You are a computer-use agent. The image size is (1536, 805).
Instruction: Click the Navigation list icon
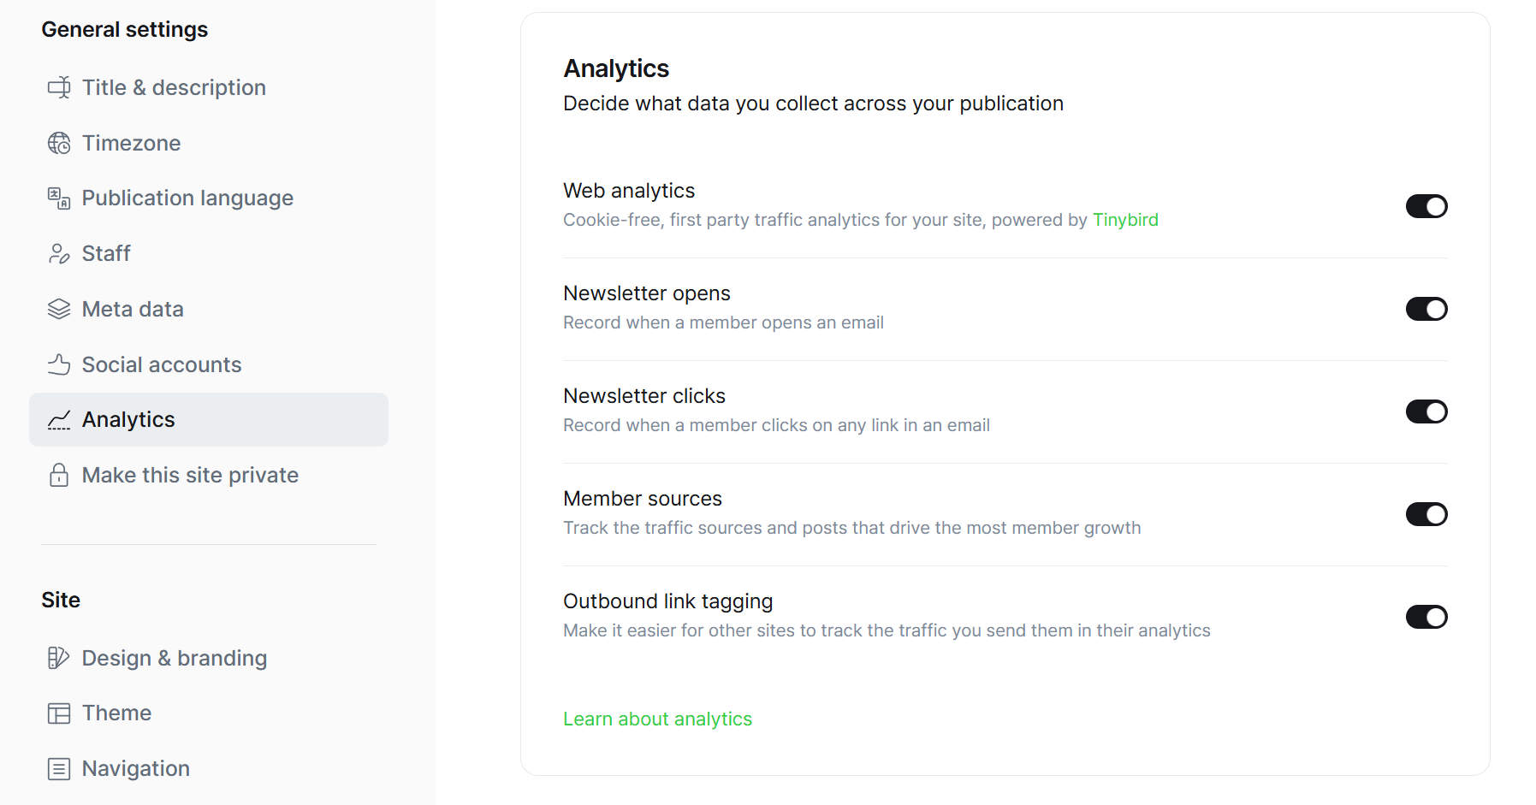(59, 769)
